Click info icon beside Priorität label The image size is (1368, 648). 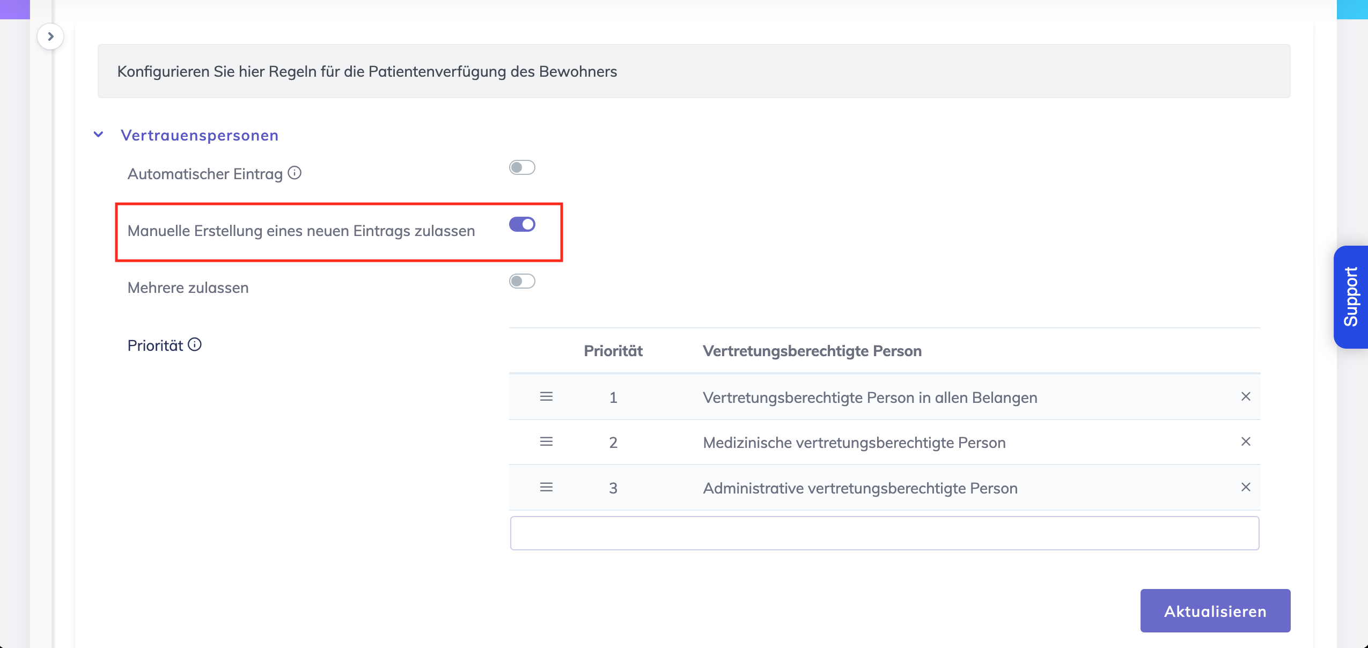point(195,344)
